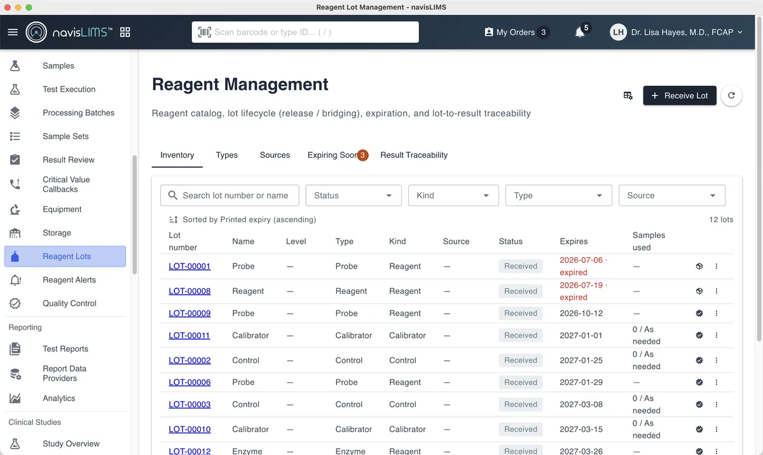Open the LOT-00003 link
Image resolution: width=763 pixels, height=455 pixels.
pos(189,404)
